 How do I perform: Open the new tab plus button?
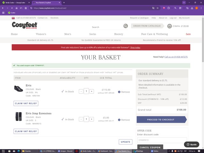coord(64,3)
